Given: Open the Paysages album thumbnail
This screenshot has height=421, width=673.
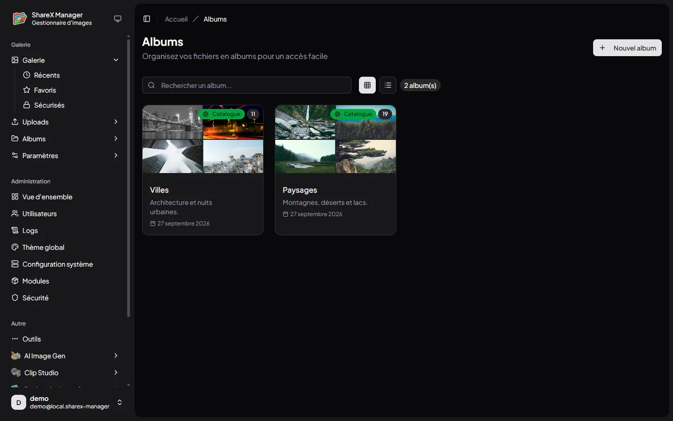Looking at the screenshot, I should [x=336, y=139].
